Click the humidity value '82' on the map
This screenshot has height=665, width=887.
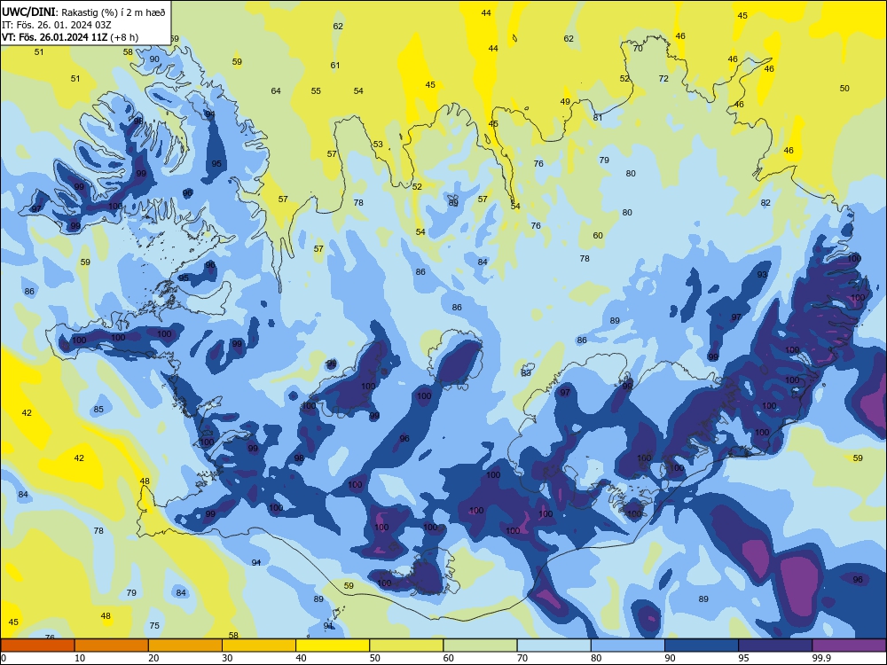pyautogui.click(x=765, y=202)
